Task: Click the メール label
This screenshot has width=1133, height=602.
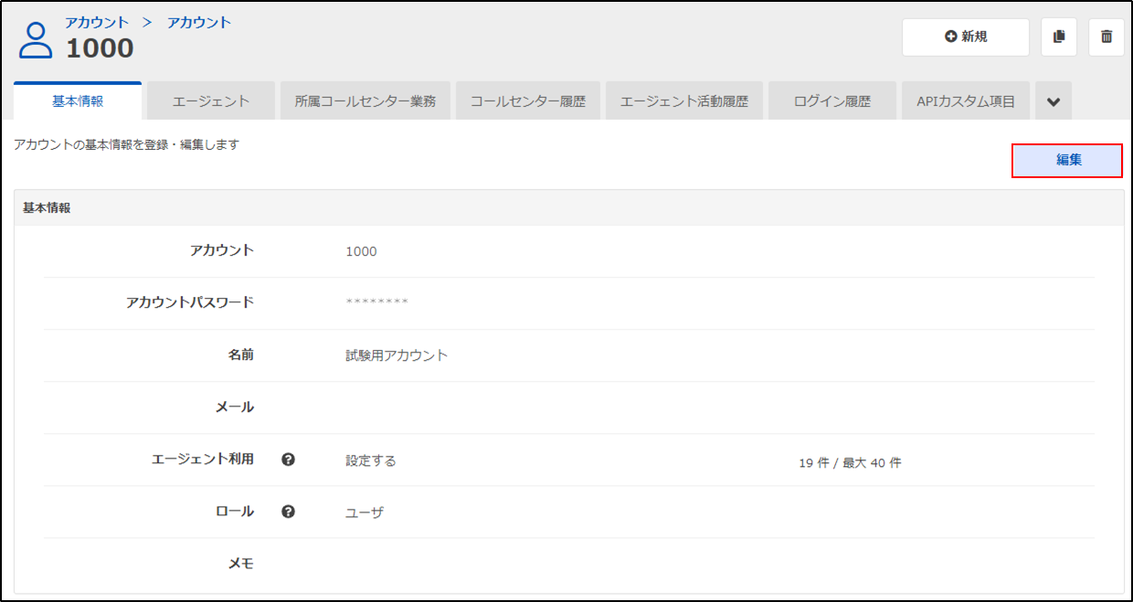Action: (235, 407)
